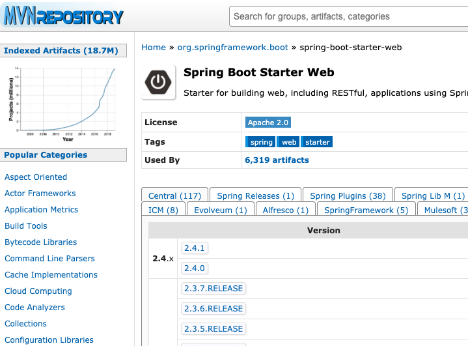The height and width of the screenshot is (346, 468).
Task: Open the Actor Frameworks category
Action: point(40,194)
